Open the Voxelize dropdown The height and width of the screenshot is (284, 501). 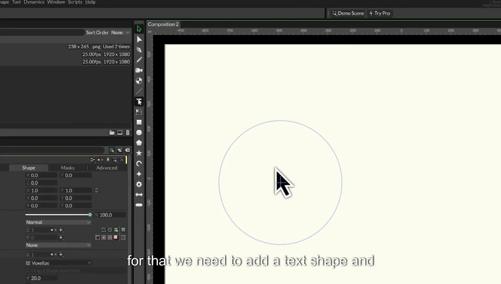coord(58,263)
